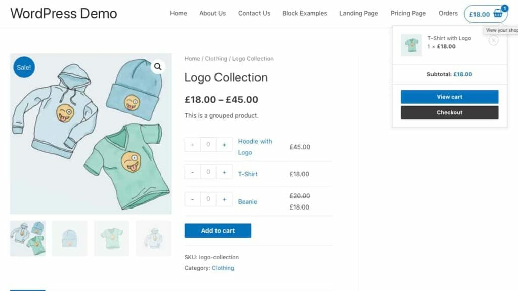Select the beanie gallery thumbnail
The image size is (518, 291).
[69, 238]
